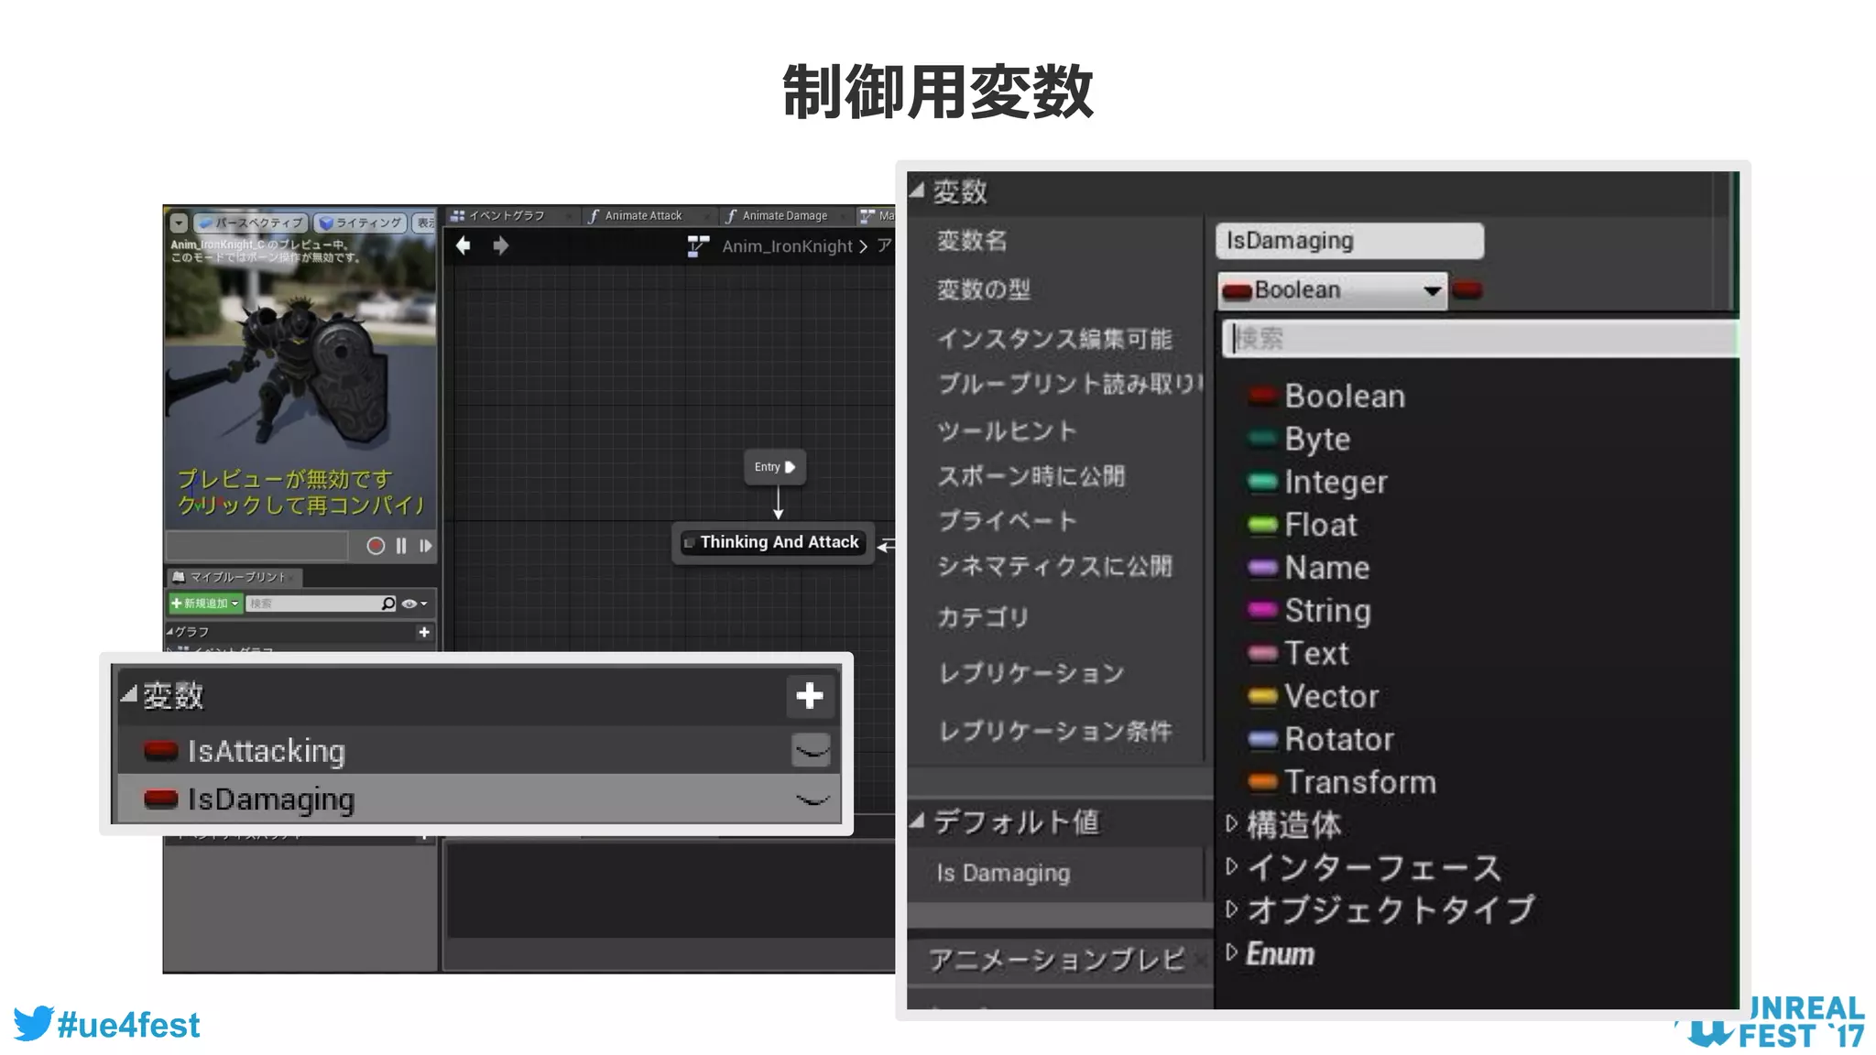Click the 新規追加 add new button
This screenshot has height=1055, width=1876.
point(205,604)
